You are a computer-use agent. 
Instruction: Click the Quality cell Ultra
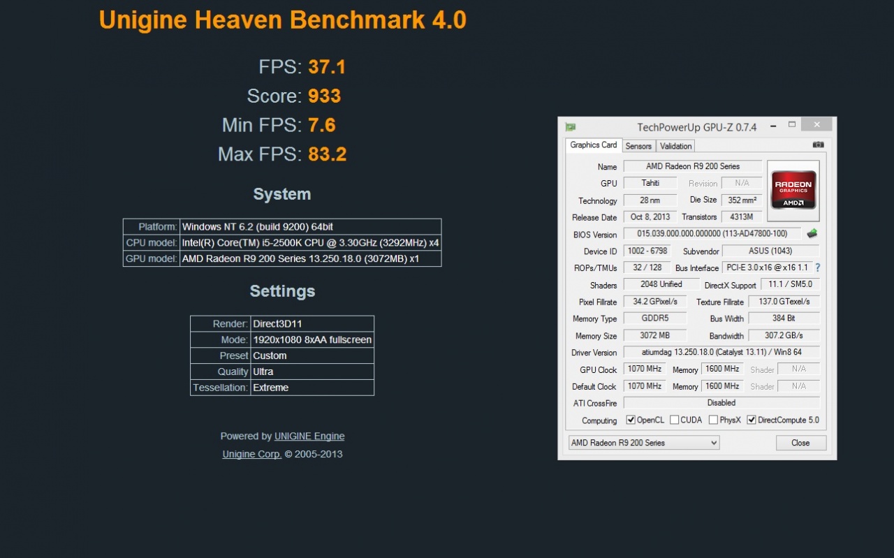(x=312, y=372)
